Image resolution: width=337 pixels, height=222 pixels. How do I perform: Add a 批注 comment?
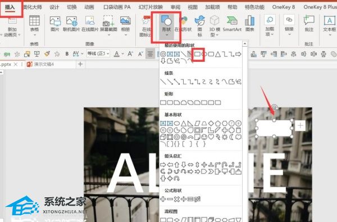(x=309, y=24)
